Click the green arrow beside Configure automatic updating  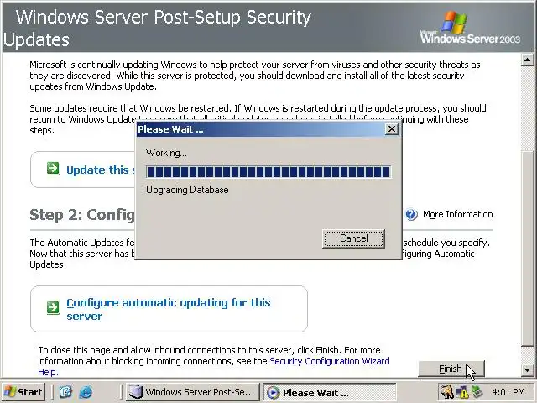53,308
